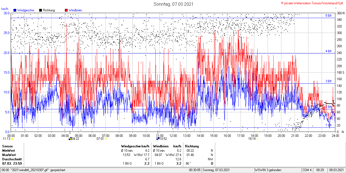Click the 1 Bft scale label

pyautogui.click(x=328, y=125)
